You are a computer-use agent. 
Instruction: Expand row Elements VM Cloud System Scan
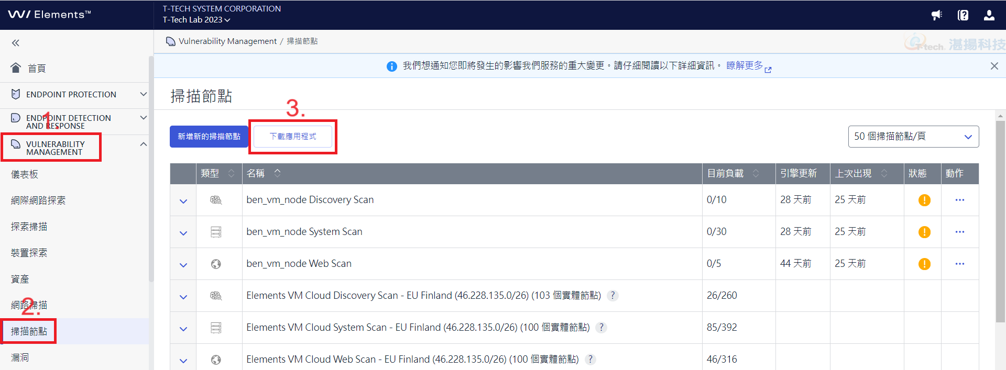tap(183, 329)
